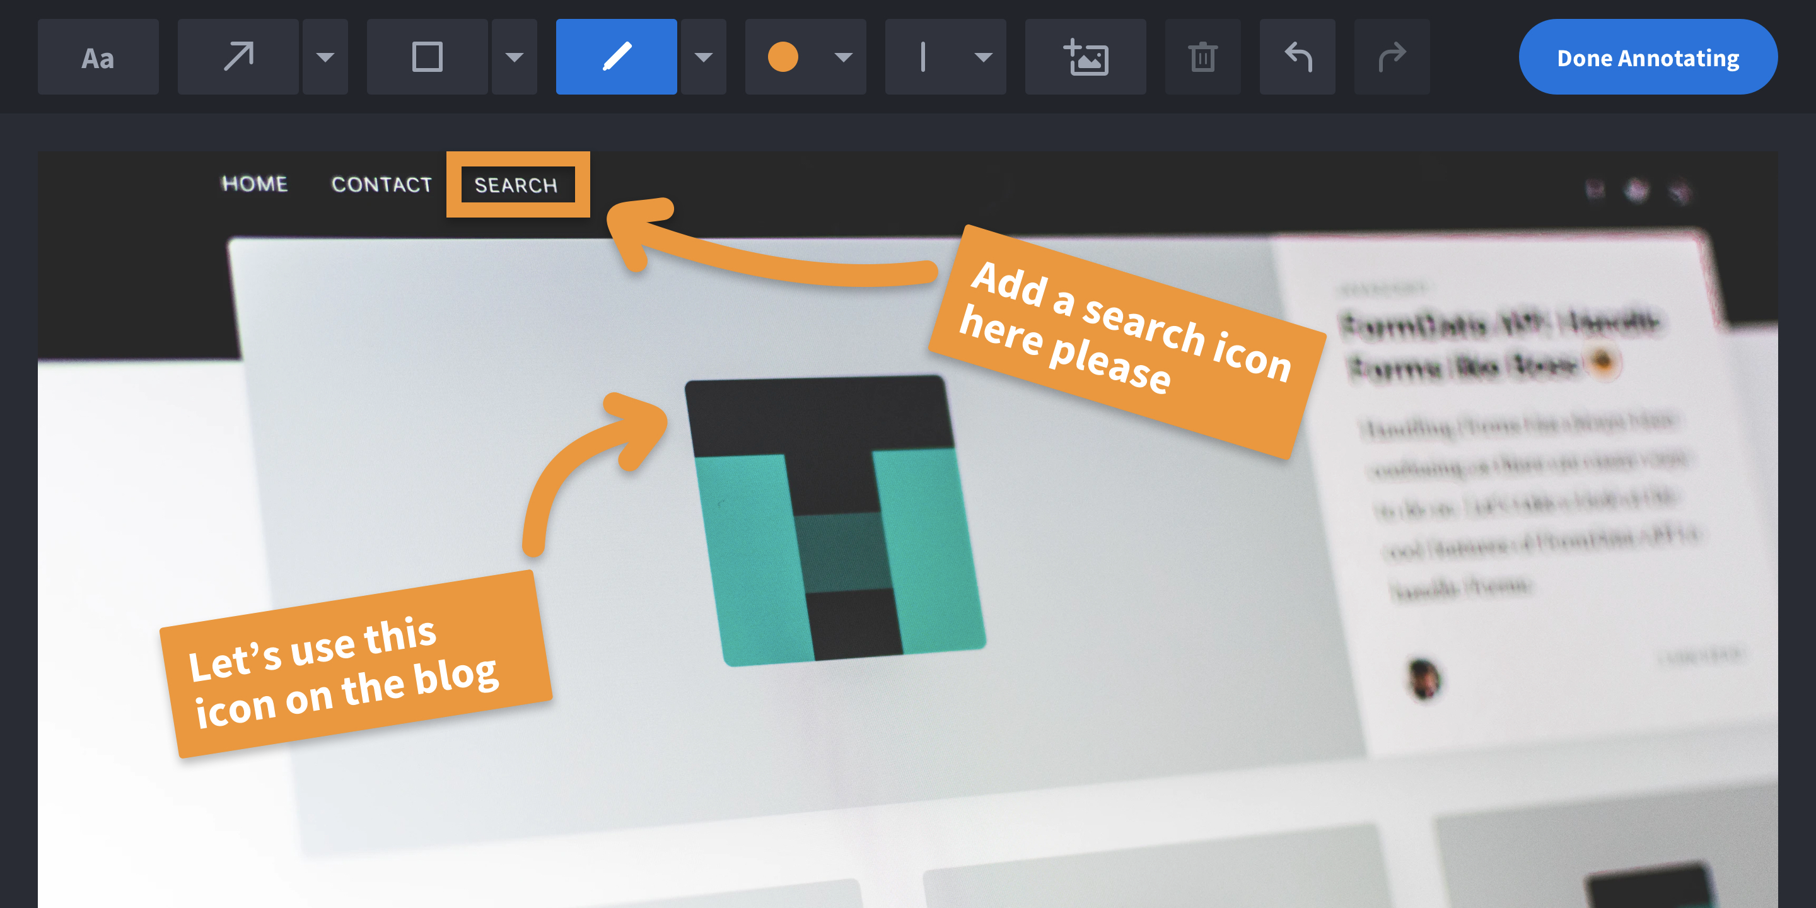Viewport: 1816px width, 908px height.
Task: Expand the line thickness dropdown arrow
Action: (x=984, y=57)
